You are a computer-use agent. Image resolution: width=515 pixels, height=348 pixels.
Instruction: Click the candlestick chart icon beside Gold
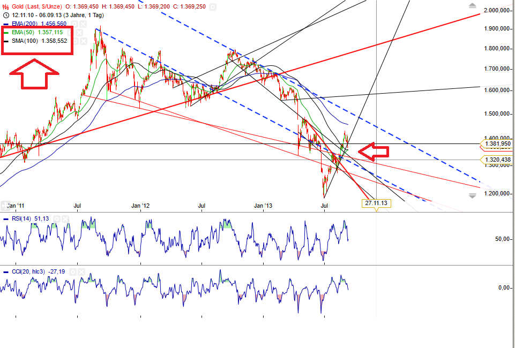point(5,6)
